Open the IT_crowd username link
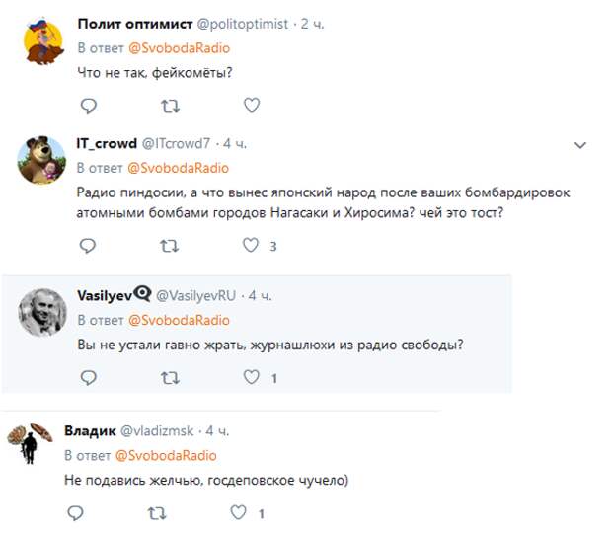Screen dimensions: 612x538 click(x=107, y=144)
